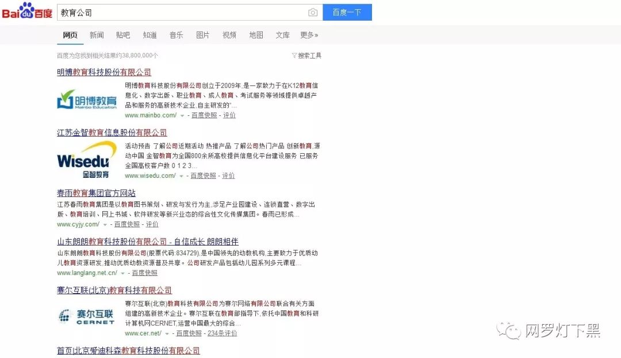The height and width of the screenshot is (358, 621).
Task: Click the Wisedu 金智教育 logo
Action: [86, 159]
